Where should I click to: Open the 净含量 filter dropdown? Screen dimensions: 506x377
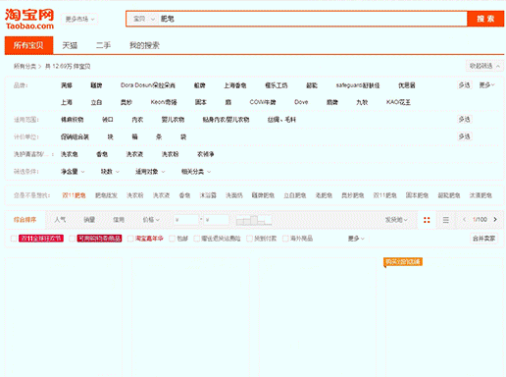[x=73, y=172]
